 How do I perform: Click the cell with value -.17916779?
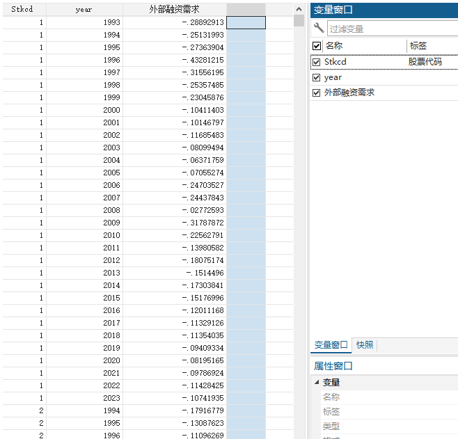(x=175, y=410)
